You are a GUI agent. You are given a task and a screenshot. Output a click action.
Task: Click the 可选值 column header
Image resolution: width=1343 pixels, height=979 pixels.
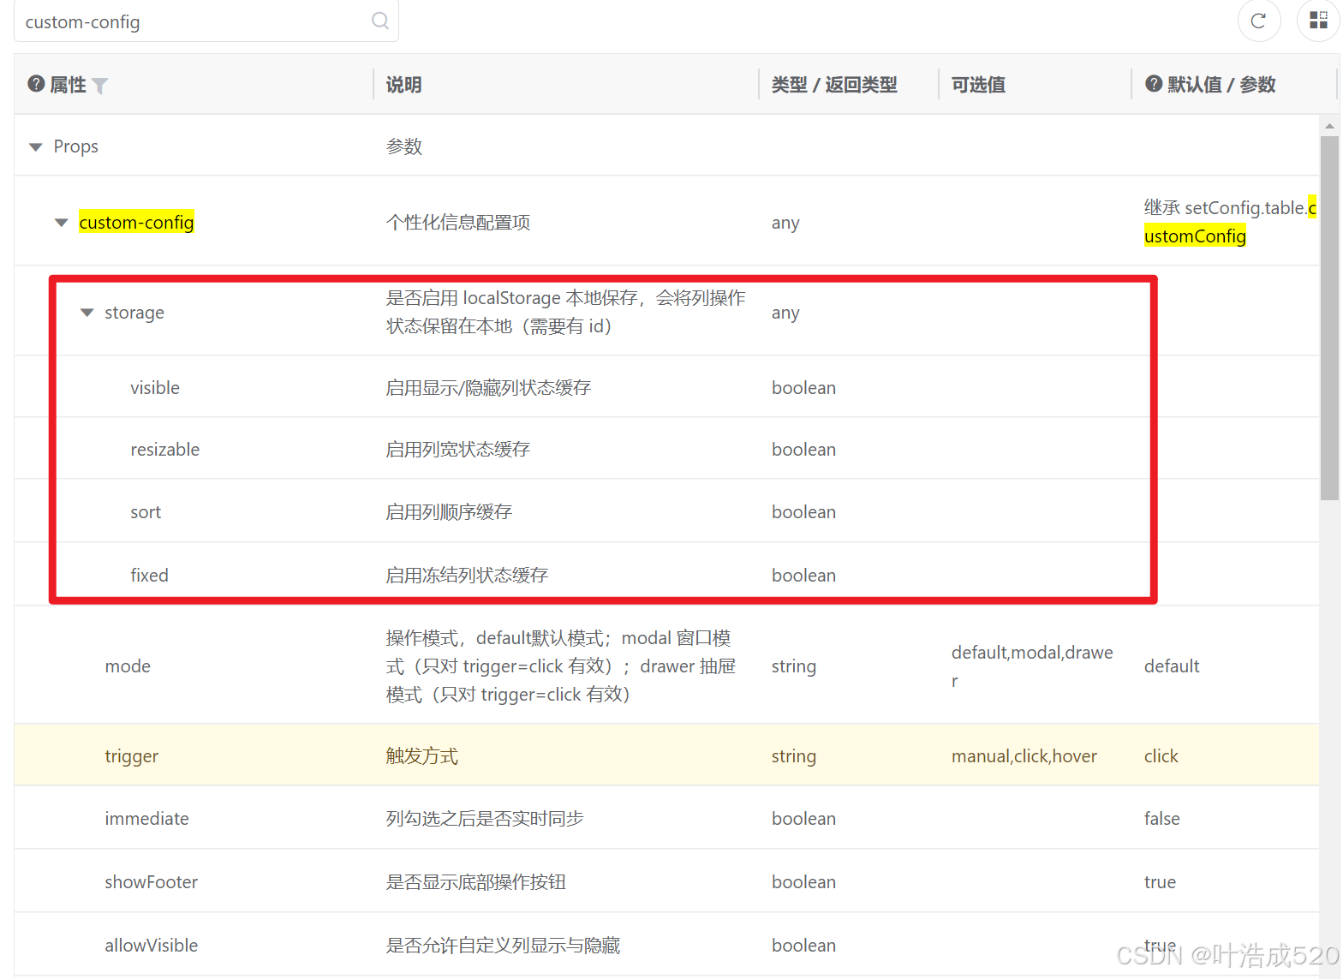tap(978, 85)
